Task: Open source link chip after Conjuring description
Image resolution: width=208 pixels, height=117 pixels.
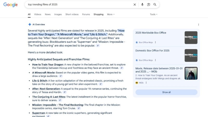Action: coord(60,100)
